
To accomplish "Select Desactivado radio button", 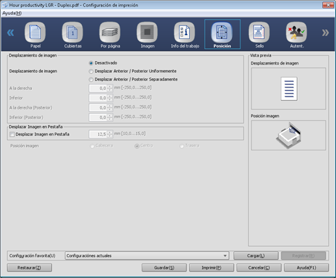I will point(91,63).
